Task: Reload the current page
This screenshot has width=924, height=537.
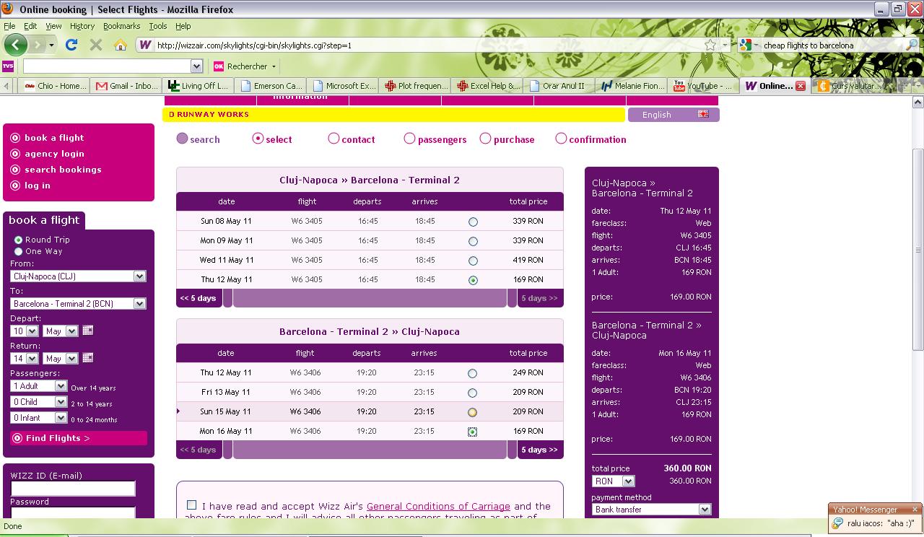Action: [71, 45]
